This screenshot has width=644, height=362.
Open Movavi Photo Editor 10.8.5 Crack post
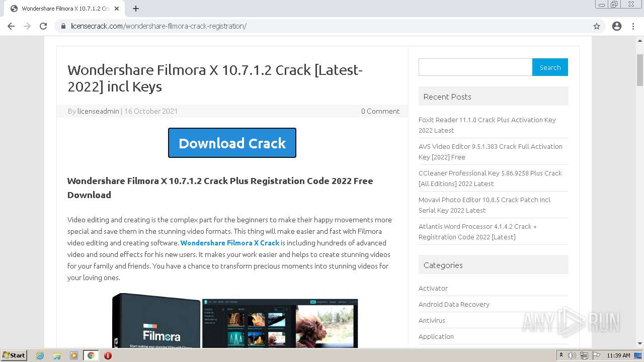[485, 205]
